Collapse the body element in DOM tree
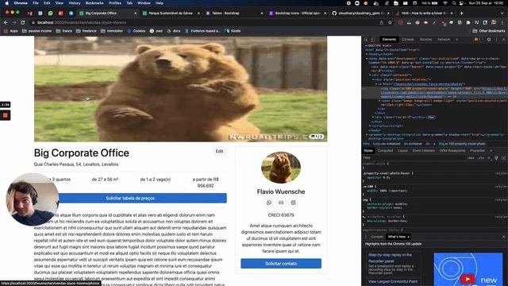The height and width of the screenshot is (286, 508). tap(367, 59)
